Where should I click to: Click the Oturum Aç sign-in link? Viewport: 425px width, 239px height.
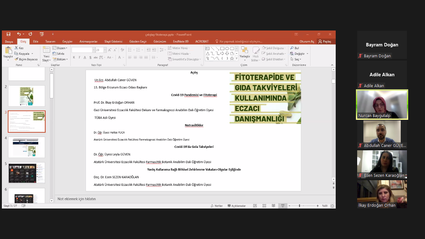pyautogui.click(x=307, y=41)
